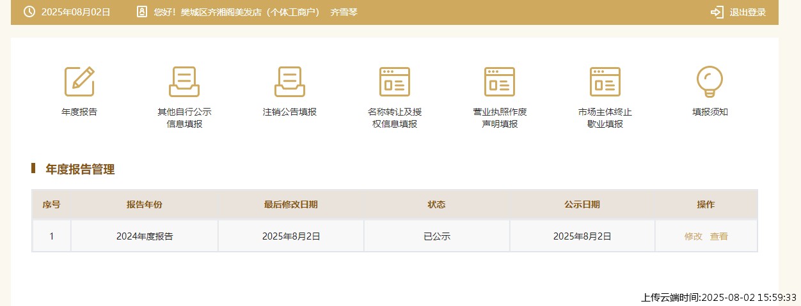Viewport: 801px width, 306px height.
Task: Select the 市场主体终止歇业填报 label
Action: tap(605, 118)
